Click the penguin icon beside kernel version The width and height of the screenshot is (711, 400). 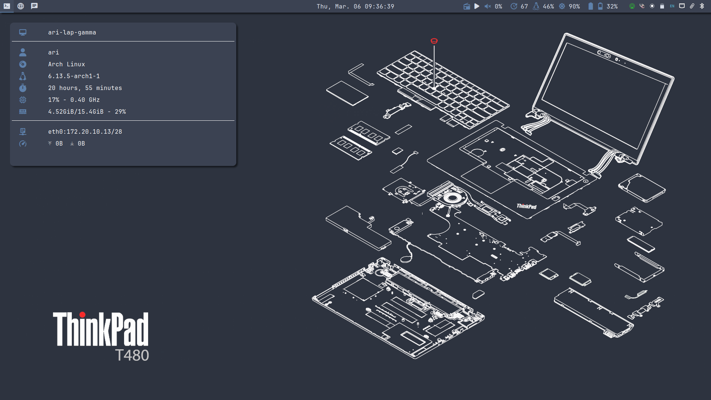23,76
